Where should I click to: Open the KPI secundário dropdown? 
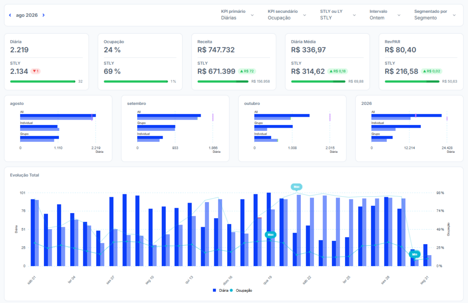pyautogui.click(x=287, y=15)
